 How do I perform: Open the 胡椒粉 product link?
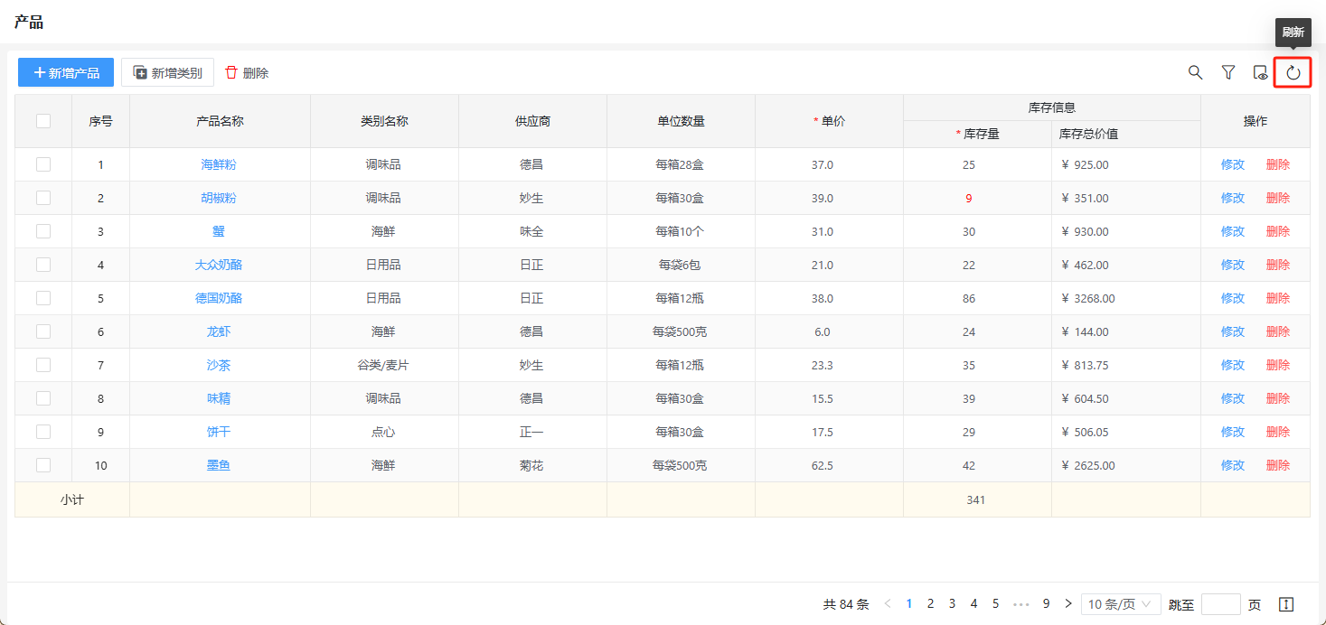pyautogui.click(x=219, y=198)
